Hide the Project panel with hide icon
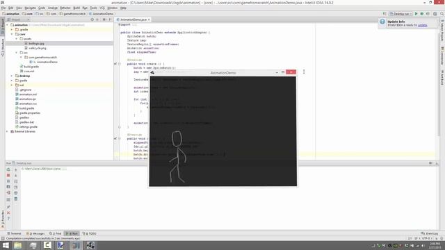The width and height of the screenshot is (445, 250). coord(110,19)
